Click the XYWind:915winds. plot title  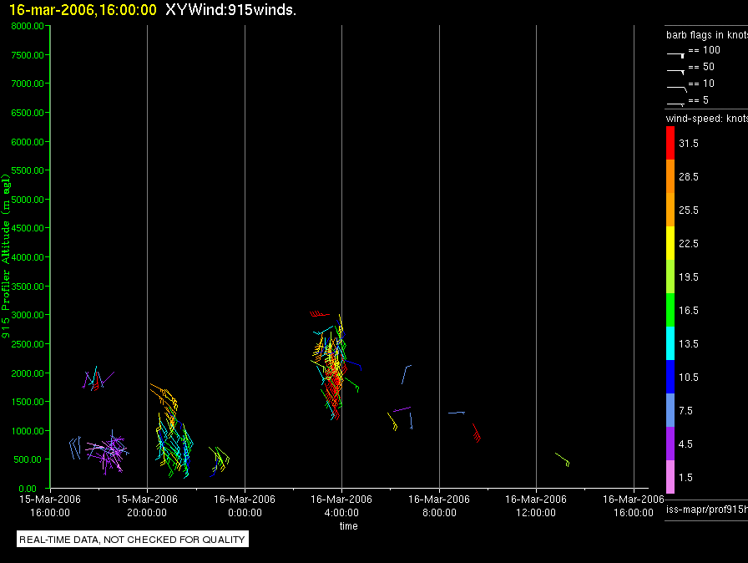pyautogui.click(x=231, y=9)
